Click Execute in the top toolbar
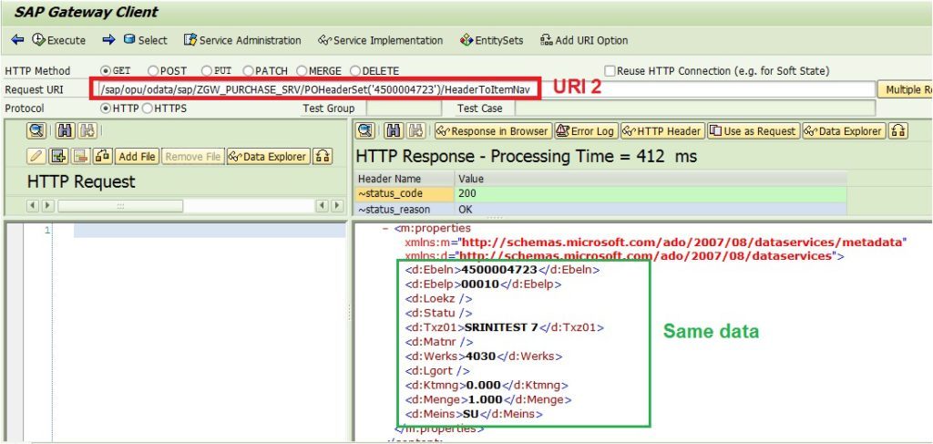Screen dimensions: 933x444 [x=59, y=40]
